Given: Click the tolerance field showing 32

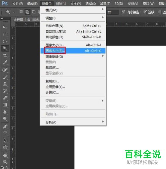Looking at the screenshot, I should (x=113, y=12).
